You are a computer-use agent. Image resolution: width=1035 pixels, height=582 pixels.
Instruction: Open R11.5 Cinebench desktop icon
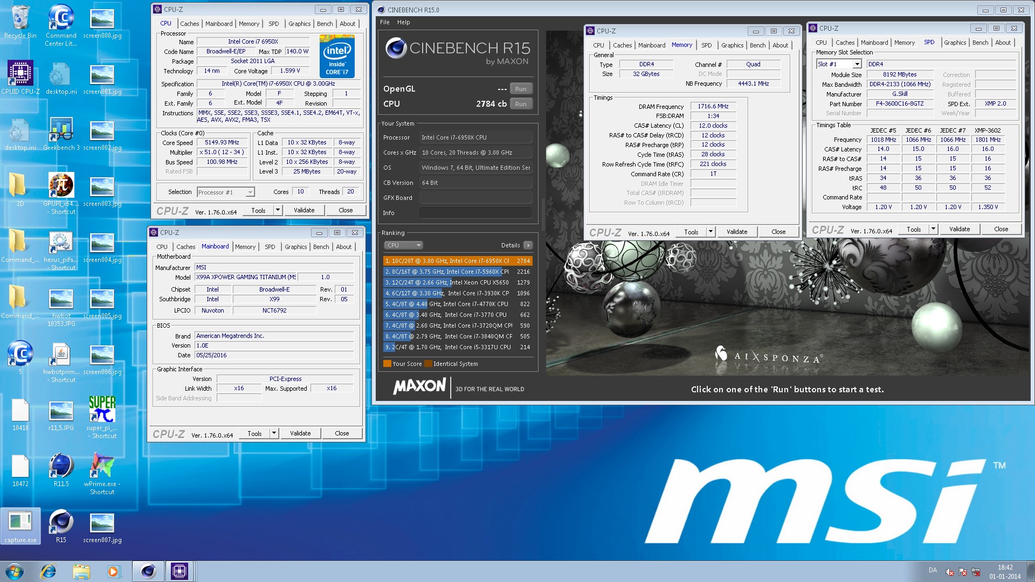point(61,470)
